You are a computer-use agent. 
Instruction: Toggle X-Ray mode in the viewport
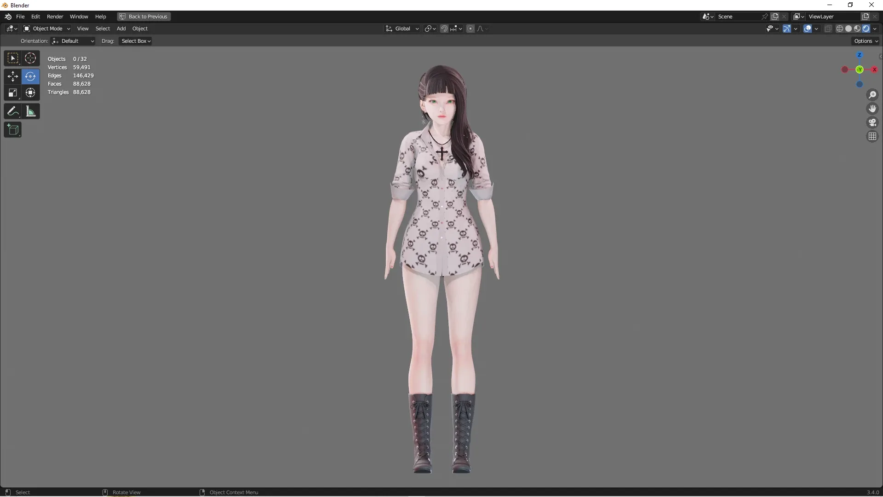(x=828, y=28)
